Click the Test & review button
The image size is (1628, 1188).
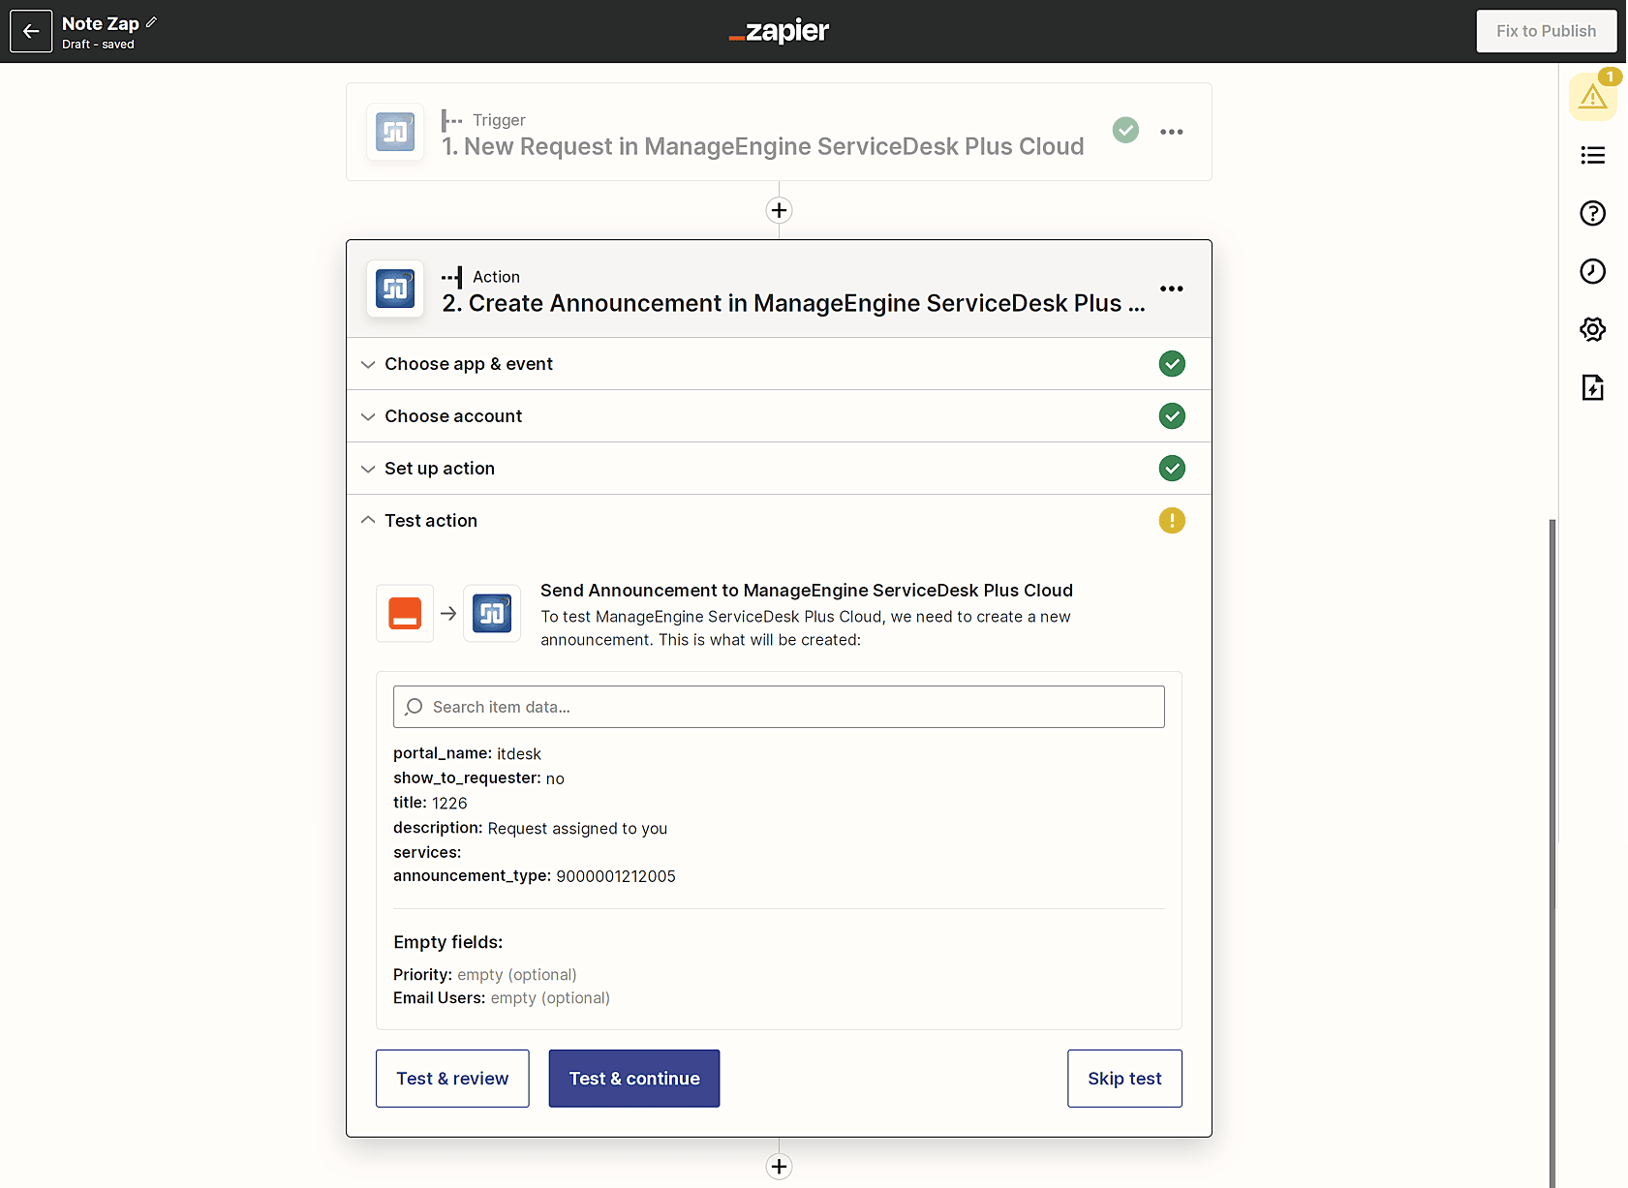coord(452,1079)
